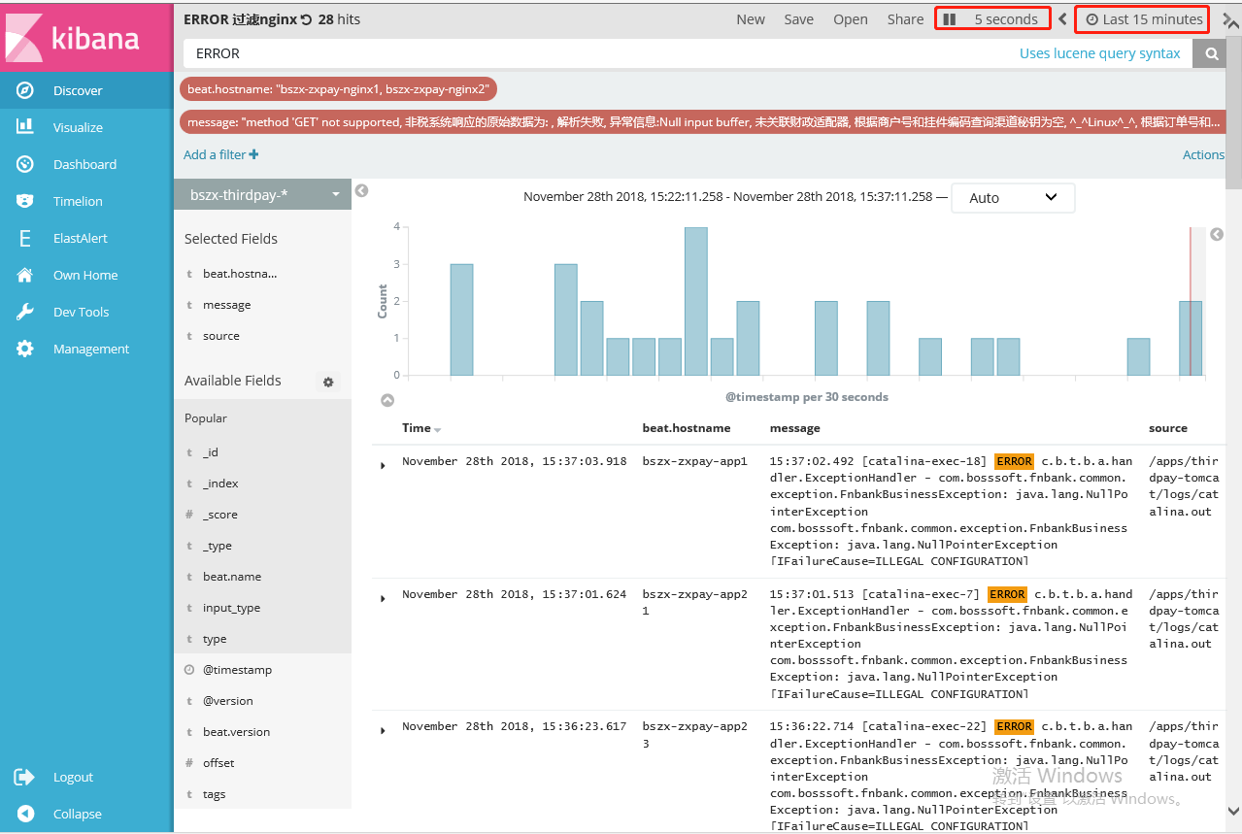1242x834 pixels.
Task: Click the @timestamp field
Action: tap(237, 670)
